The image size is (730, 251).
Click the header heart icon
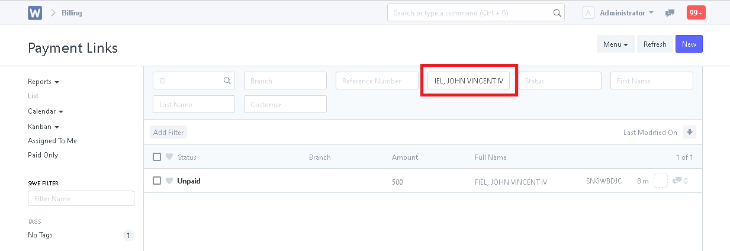(x=169, y=157)
